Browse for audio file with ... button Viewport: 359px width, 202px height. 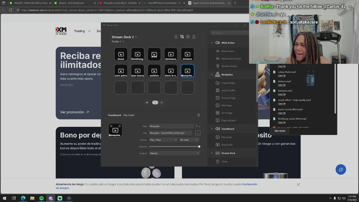click(x=198, y=133)
